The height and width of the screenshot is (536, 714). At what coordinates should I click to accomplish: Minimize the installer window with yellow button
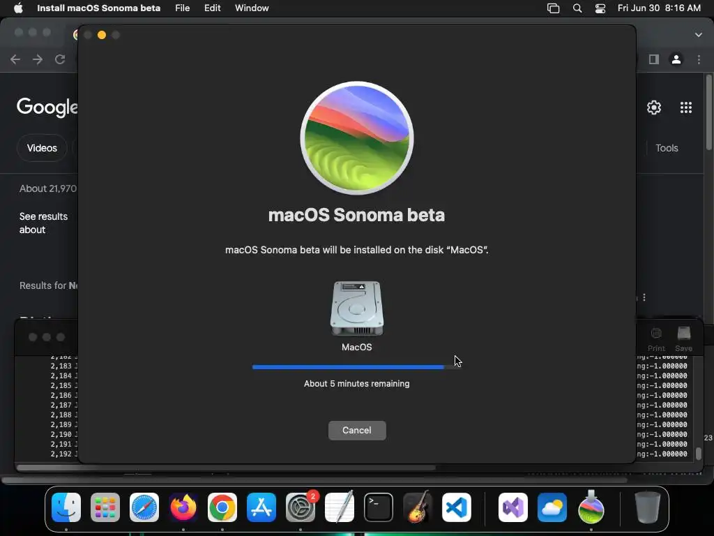(102, 35)
